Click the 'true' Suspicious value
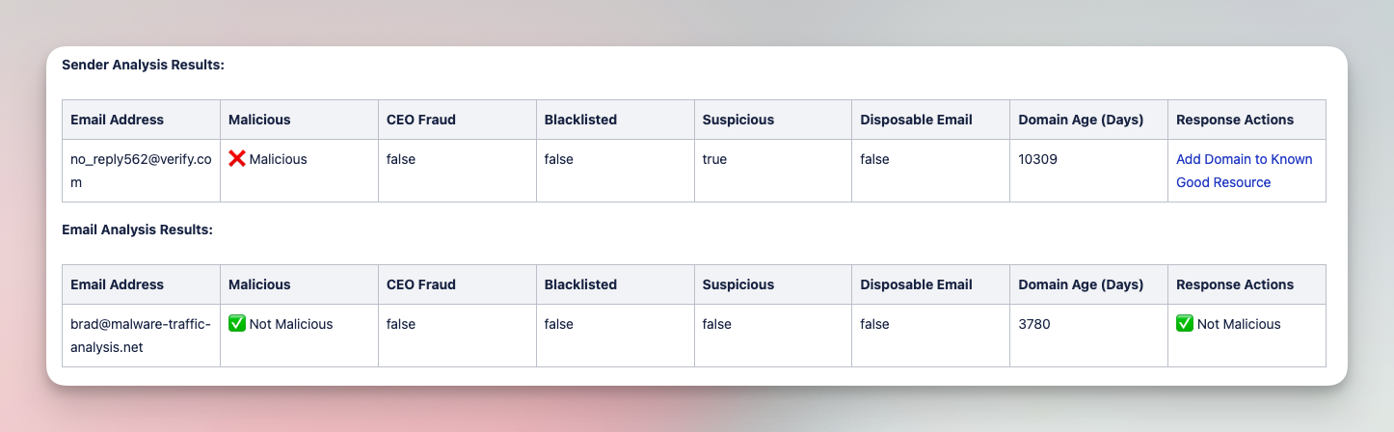Screen dimensions: 1394x432 coord(715,159)
